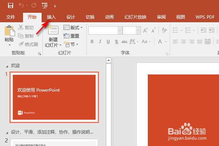The image size is (219, 146).
Task: Click the Save icon in quick access toolbar
Action: coord(11,5)
